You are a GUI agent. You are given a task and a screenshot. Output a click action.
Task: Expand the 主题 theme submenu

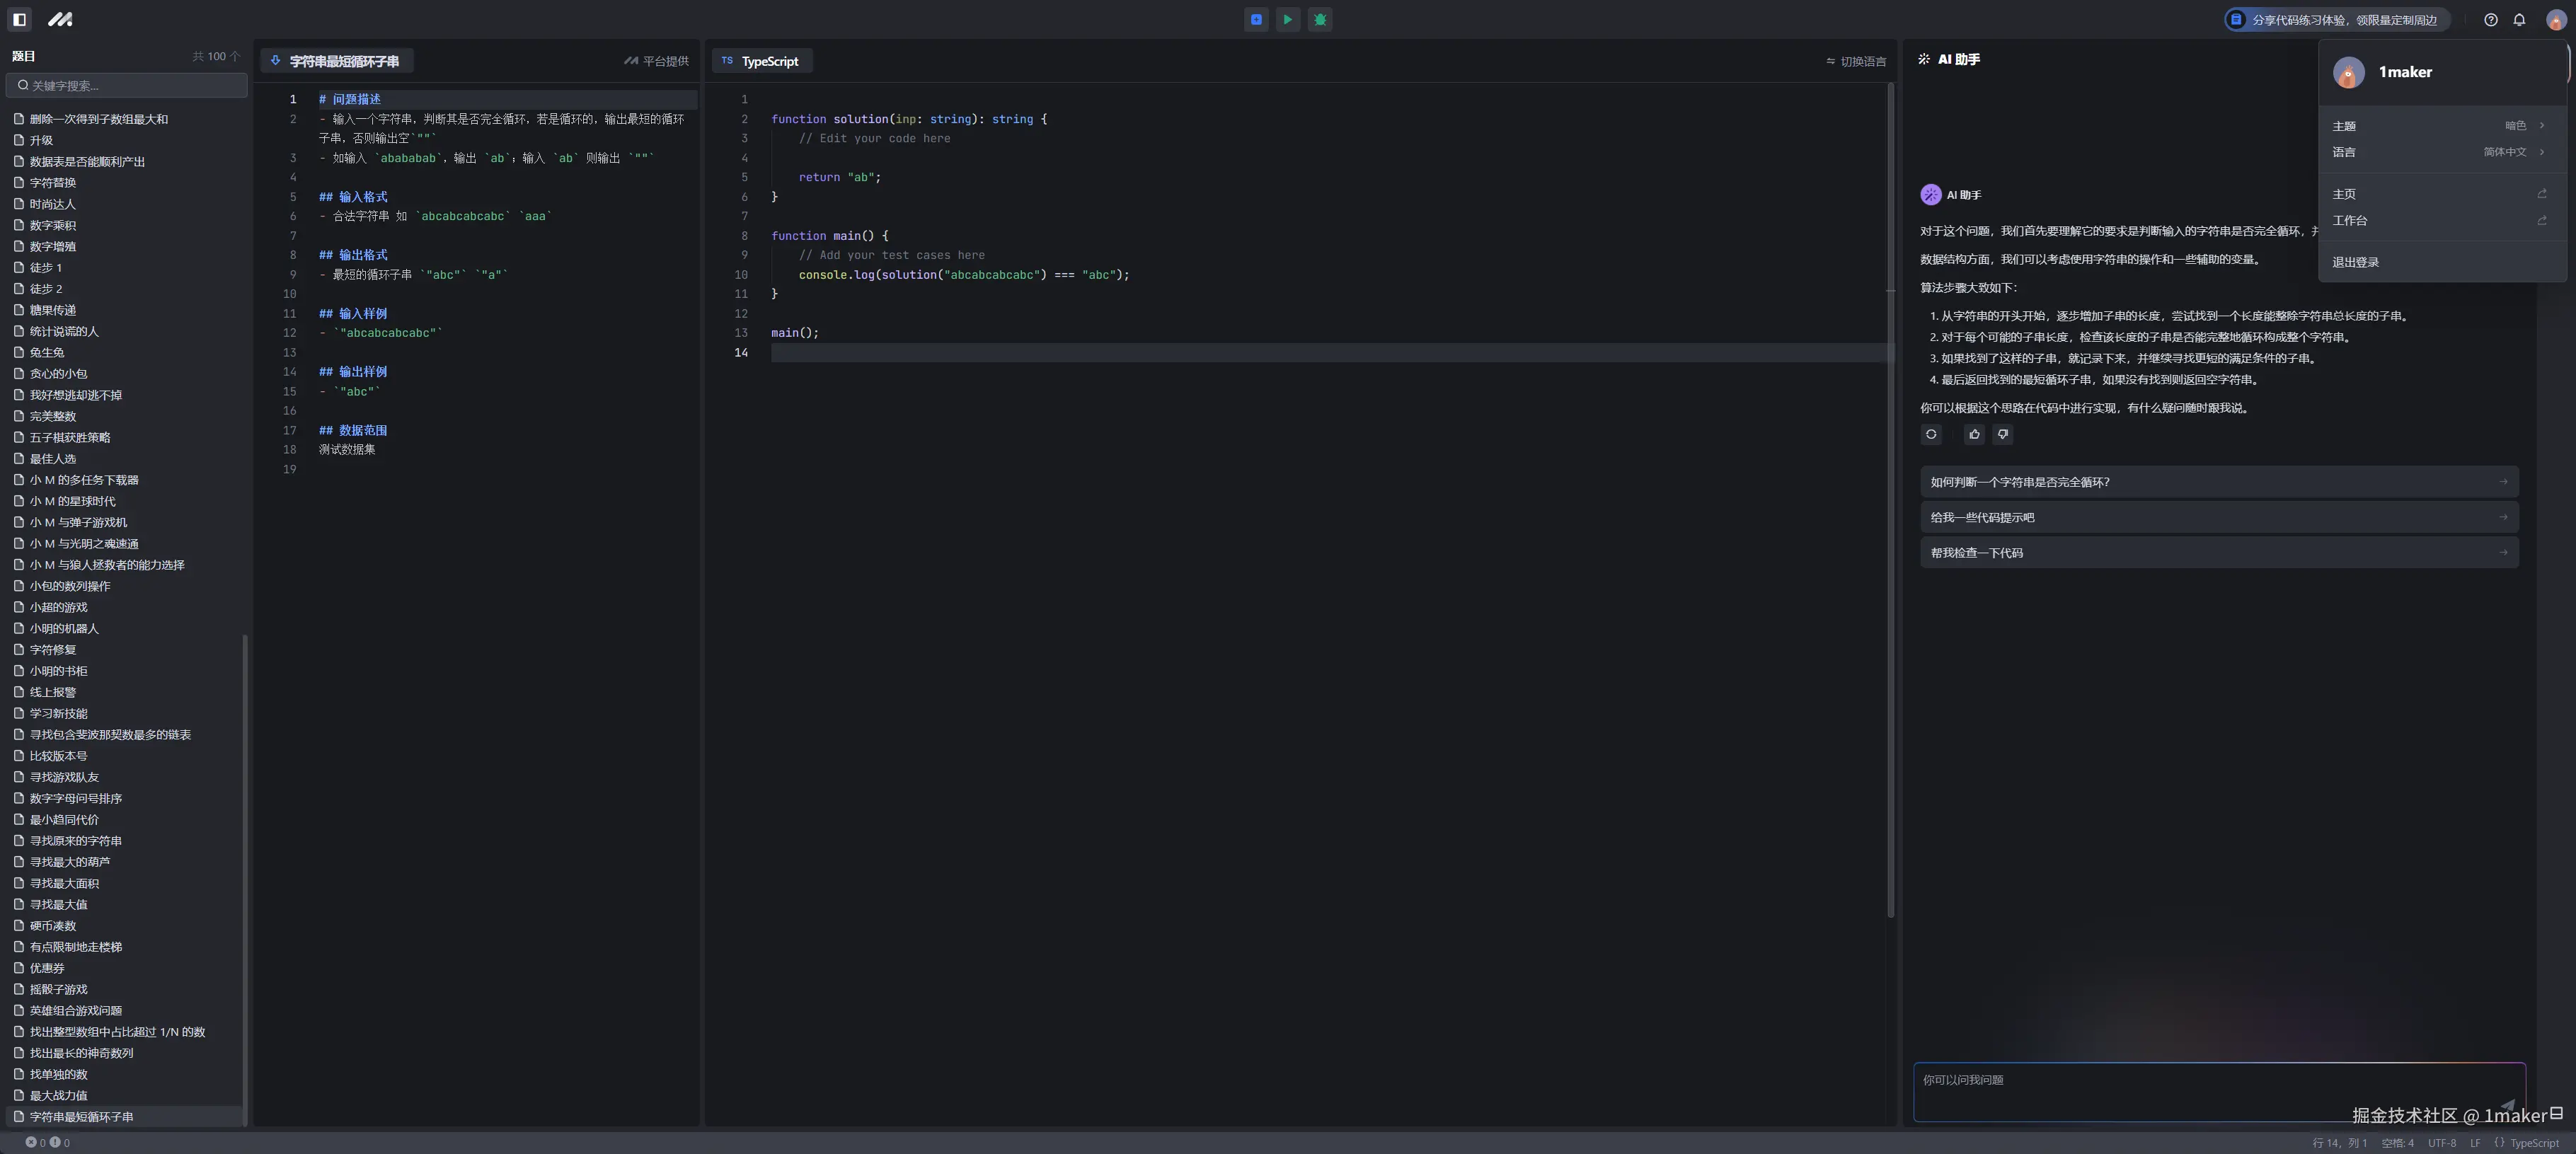coord(2438,126)
